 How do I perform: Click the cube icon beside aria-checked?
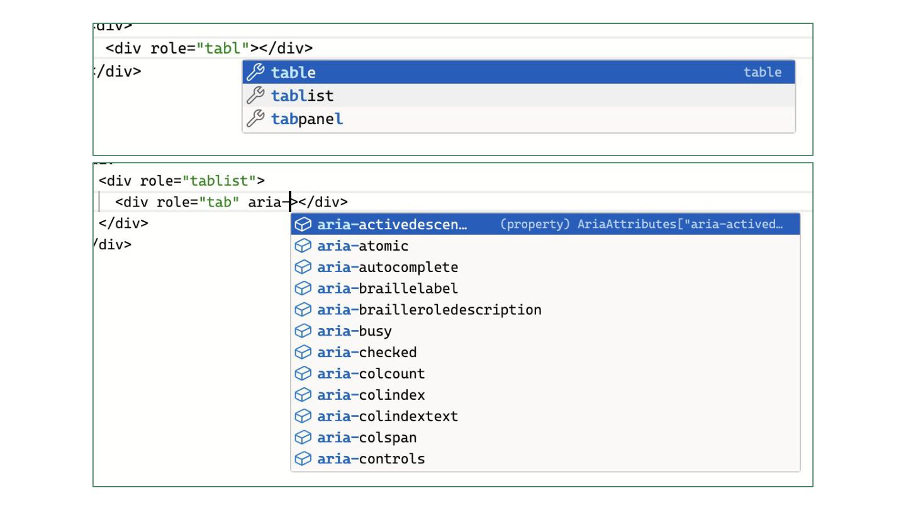point(303,353)
